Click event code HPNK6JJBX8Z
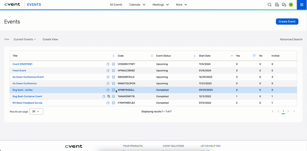The height and width of the screenshot is (151, 307). click(126, 71)
